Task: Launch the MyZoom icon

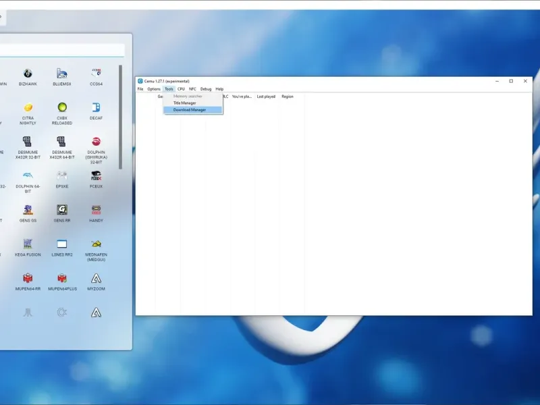Action: tap(96, 278)
